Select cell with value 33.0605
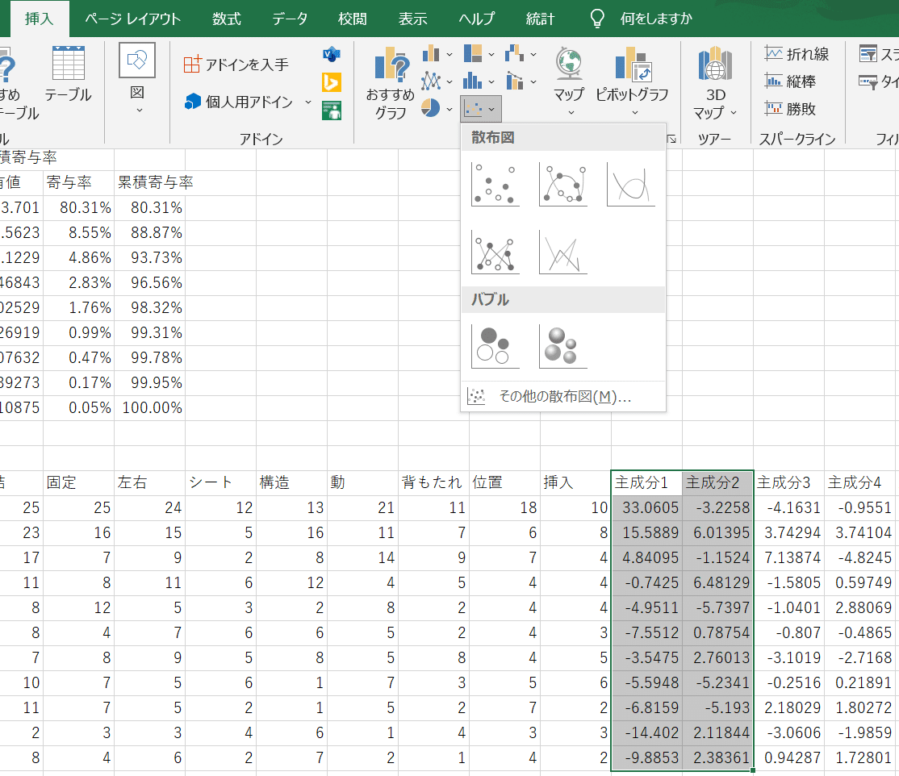 coord(646,507)
